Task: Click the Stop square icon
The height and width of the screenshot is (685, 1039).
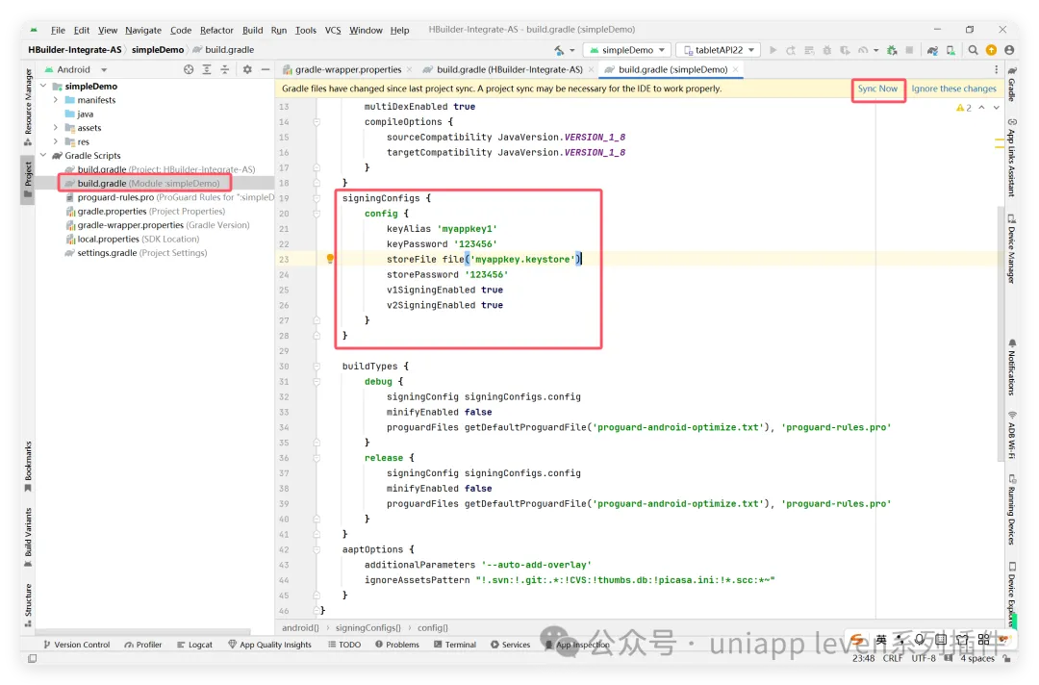Action: point(910,50)
